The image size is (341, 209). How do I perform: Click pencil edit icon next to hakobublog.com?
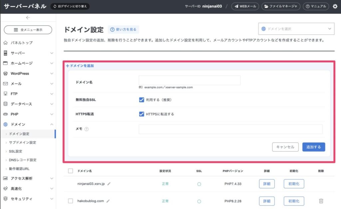(x=108, y=201)
